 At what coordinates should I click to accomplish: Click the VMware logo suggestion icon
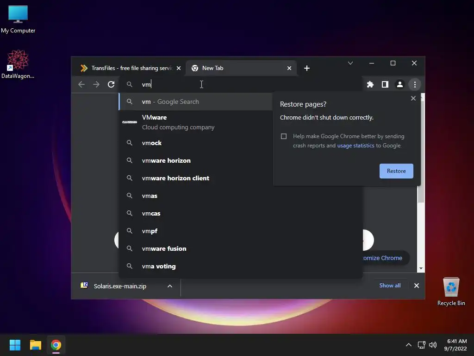(130, 122)
